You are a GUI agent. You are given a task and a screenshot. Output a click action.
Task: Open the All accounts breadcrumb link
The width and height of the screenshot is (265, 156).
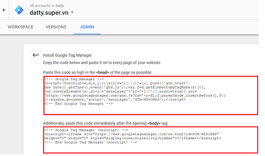coord(40,6)
